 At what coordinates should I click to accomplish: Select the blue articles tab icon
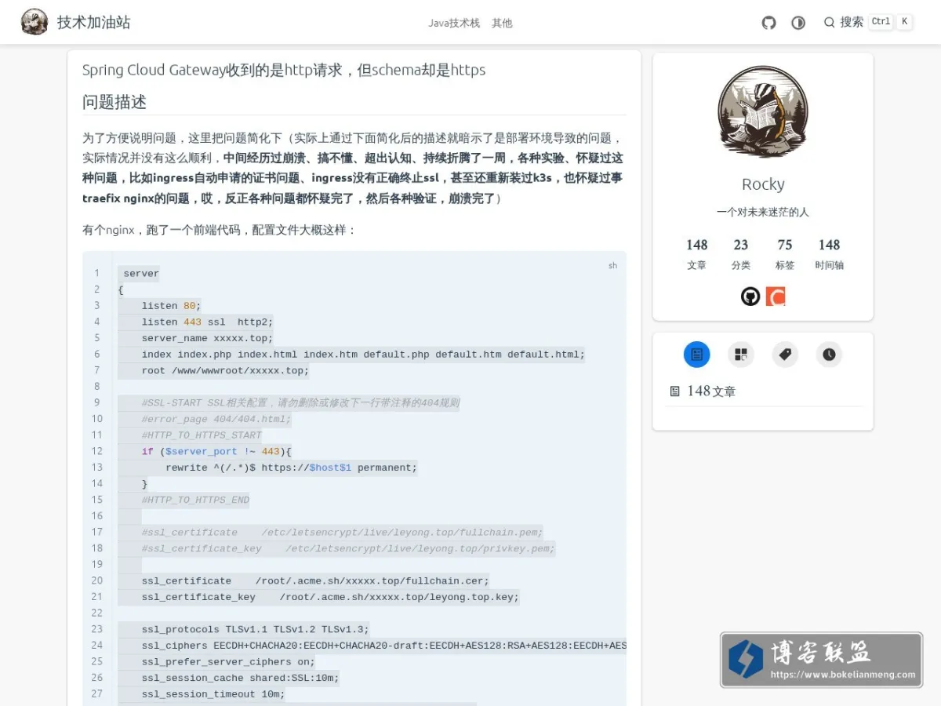pos(696,355)
